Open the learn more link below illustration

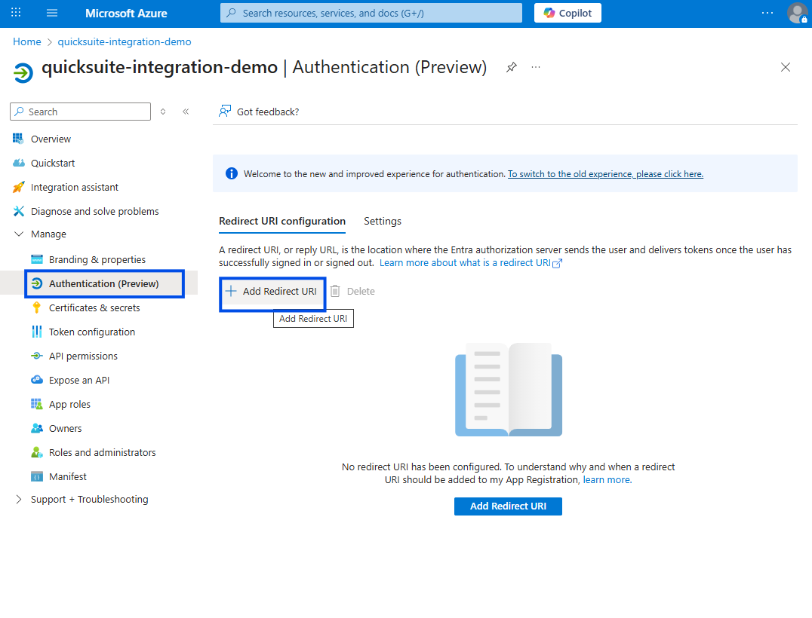click(x=607, y=480)
